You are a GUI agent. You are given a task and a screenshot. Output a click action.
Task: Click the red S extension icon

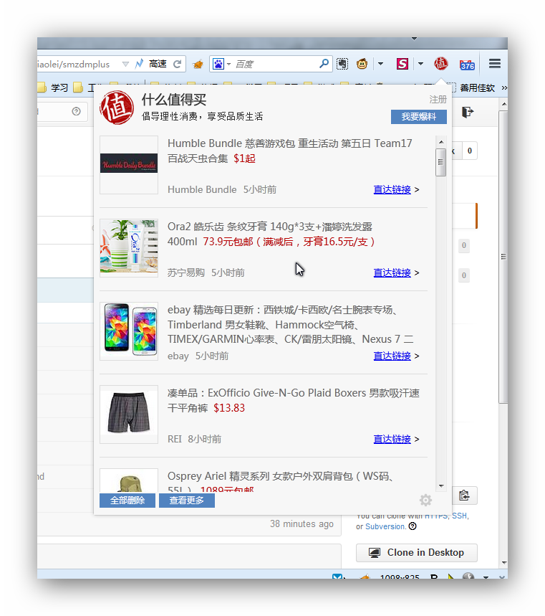click(402, 64)
